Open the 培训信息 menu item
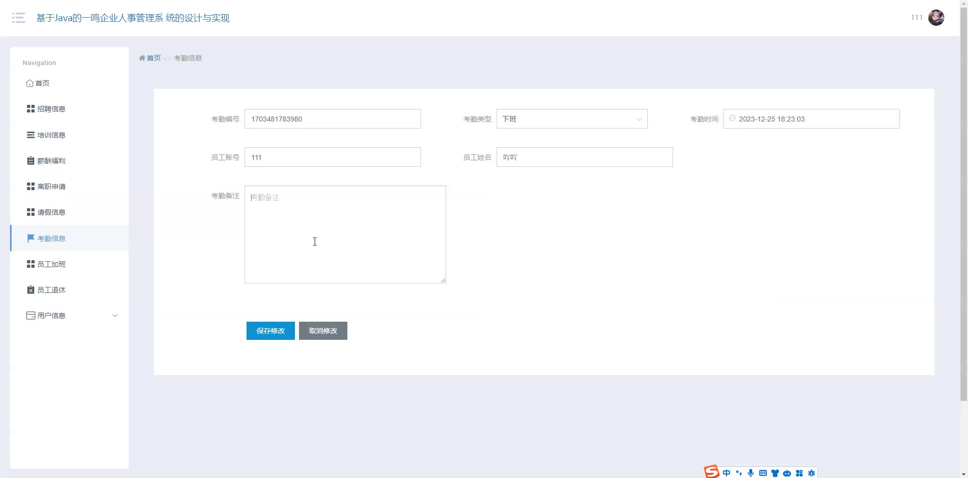Viewport: 968px width, 478px height. (x=69, y=135)
